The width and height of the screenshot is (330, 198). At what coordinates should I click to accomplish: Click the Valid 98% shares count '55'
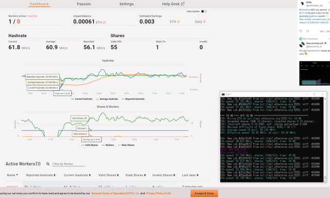pyautogui.click(x=114, y=47)
